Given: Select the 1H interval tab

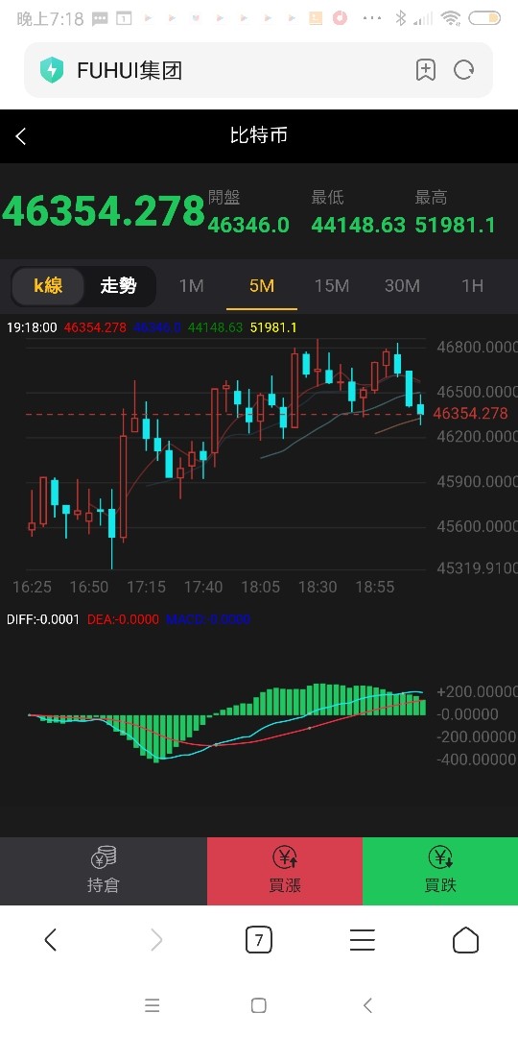Looking at the screenshot, I should tap(472, 286).
